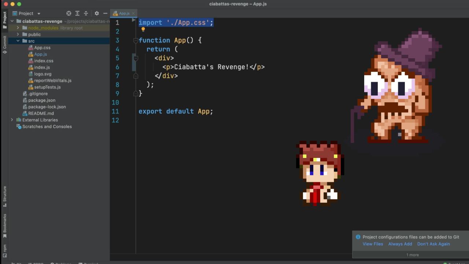
Task: Click the red-haired pixel character sprite
Action: click(320, 173)
